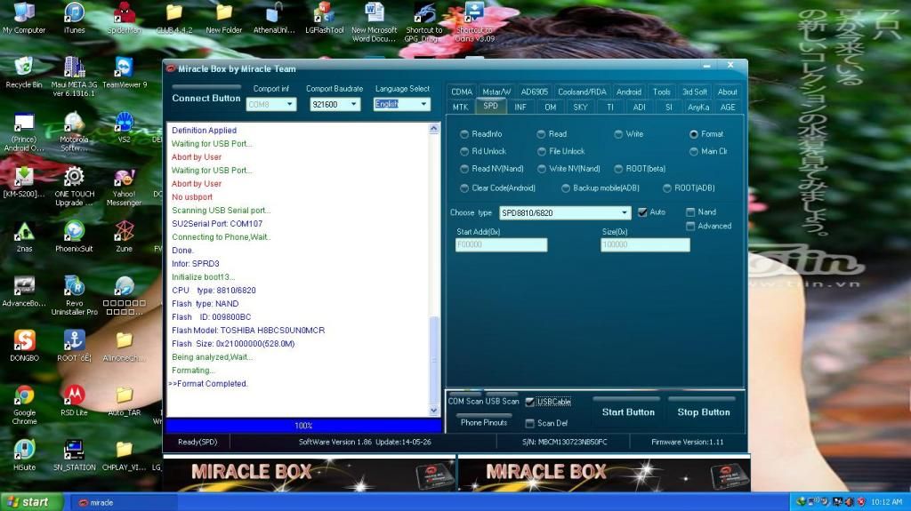Image resolution: width=911 pixels, height=511 pixels.
Task: Launch the ONE TOUCH Upgrade icon
Action: point(75,186)
